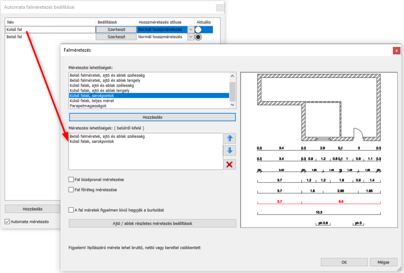Click the scrollbar thumb of the options list
The width and height of the screenshot is (404, 273).
232,92
